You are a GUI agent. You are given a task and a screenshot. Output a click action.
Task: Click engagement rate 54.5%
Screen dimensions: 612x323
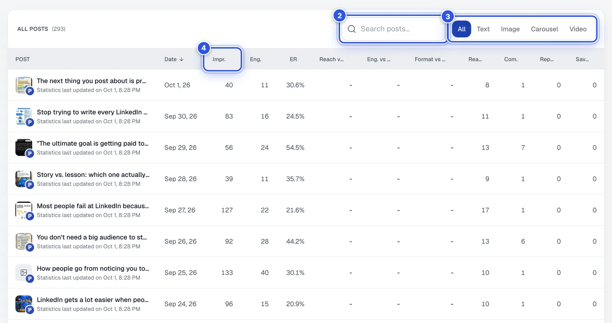295,147
